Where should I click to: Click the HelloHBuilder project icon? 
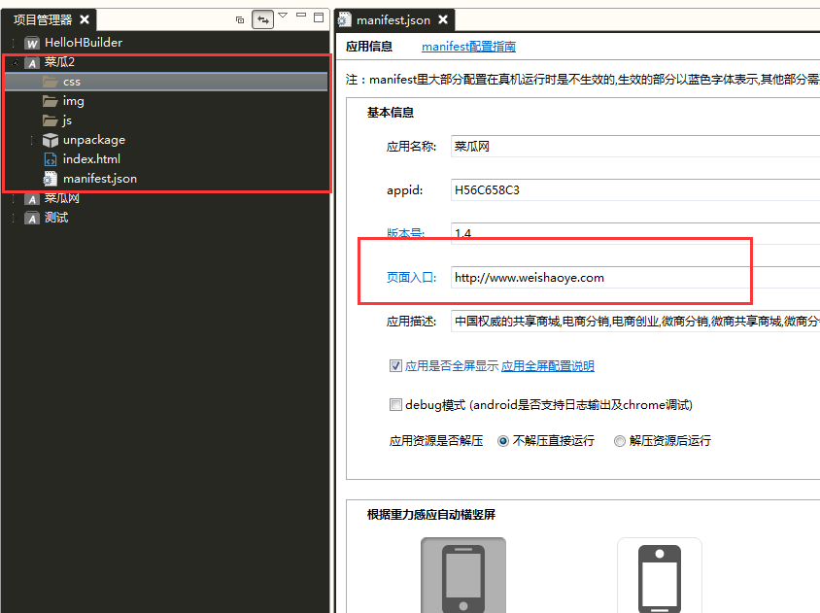(x=32, y=44)
